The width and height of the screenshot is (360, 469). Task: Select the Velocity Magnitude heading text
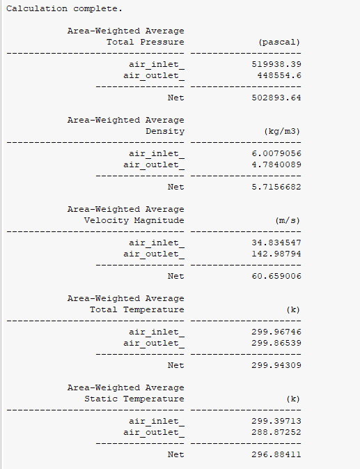[134, 220]
